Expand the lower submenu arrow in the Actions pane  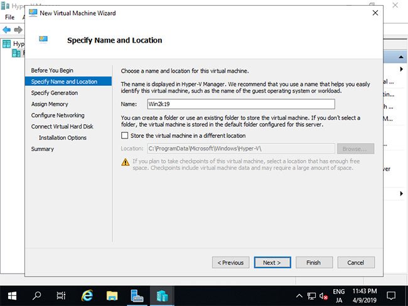click(x=402, y=193)
